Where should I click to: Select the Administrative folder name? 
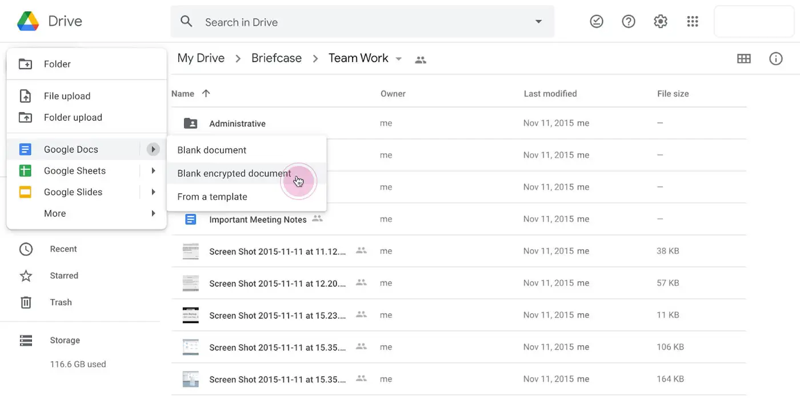pyautogui.click(x=238, y=123)
